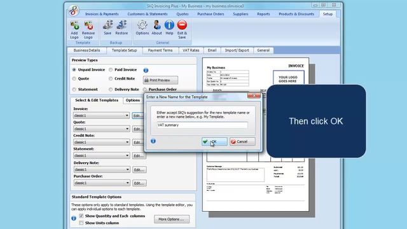The width and height of the screenshot is (407, 229).
Task: Select Paid Invoice preview type
Action: pyautogui.click(x=111, y=69)
